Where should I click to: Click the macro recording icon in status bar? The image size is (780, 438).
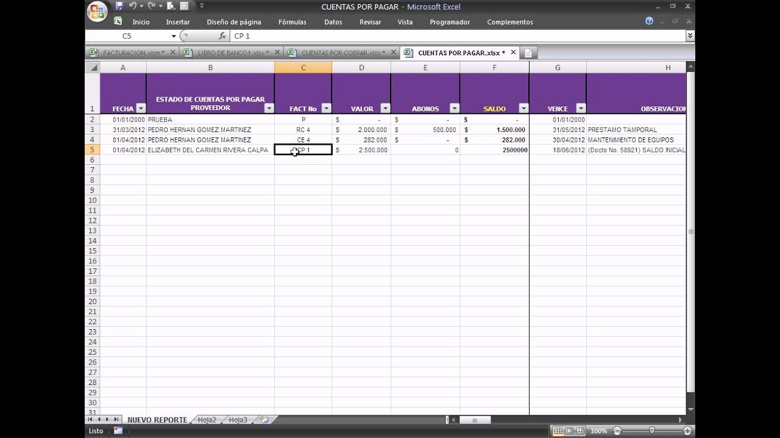[118, 431]
